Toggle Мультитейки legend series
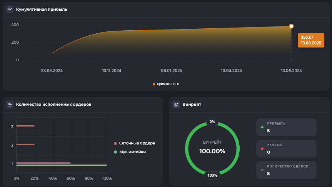Screen dimensions: 332x187 [130, 152]
